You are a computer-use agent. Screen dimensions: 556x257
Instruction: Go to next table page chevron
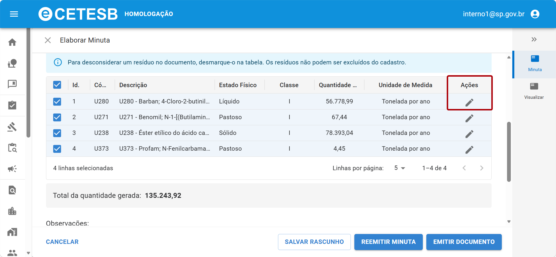pyautogui.click(x=481, y=168)
